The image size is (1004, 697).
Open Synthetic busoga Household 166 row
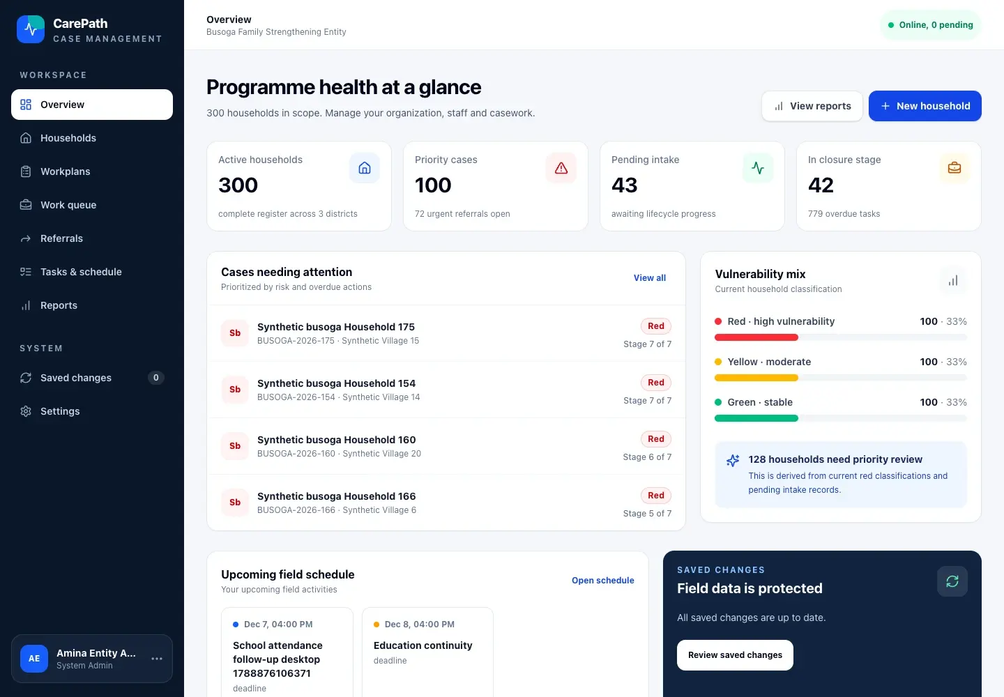coord(446,503)
